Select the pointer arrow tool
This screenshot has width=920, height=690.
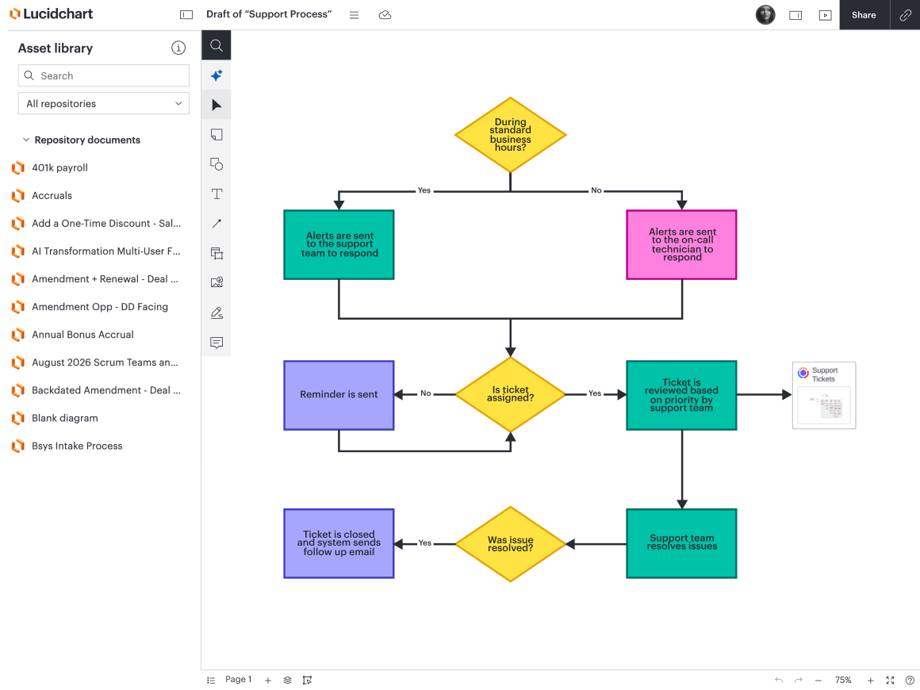(x=216, y=105)
